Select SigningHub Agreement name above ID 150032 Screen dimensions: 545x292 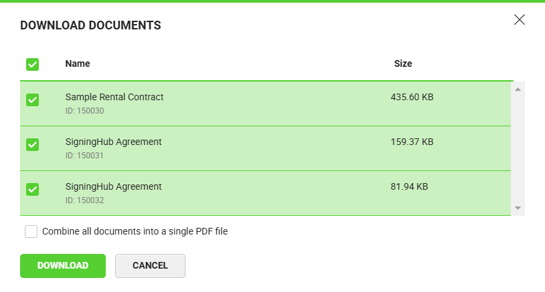pyautogui.click(x=113, y=186)
